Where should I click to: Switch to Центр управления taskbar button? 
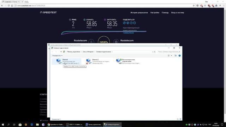coord(93,125)
